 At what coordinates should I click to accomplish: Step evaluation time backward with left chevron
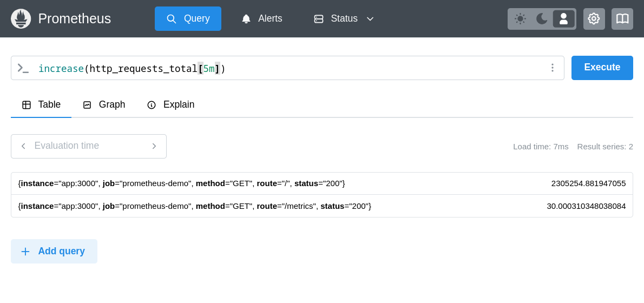tap(23, 146)
